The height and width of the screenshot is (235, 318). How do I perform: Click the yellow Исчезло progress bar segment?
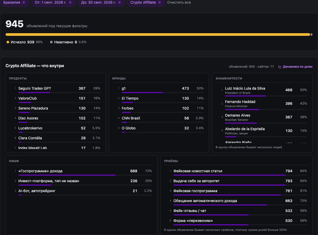coord(158,35)
